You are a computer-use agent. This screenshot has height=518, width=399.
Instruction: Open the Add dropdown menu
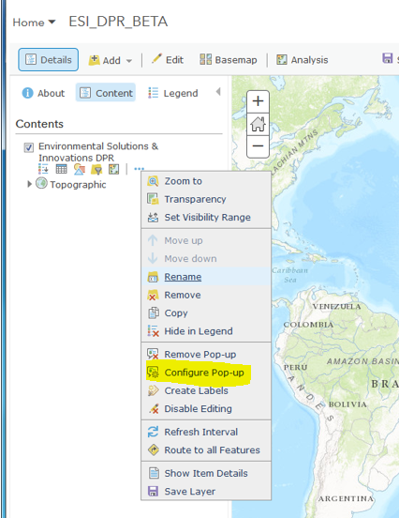coord(111,60)
